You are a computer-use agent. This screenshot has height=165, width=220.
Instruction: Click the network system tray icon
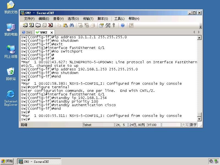tap(216, 161)
